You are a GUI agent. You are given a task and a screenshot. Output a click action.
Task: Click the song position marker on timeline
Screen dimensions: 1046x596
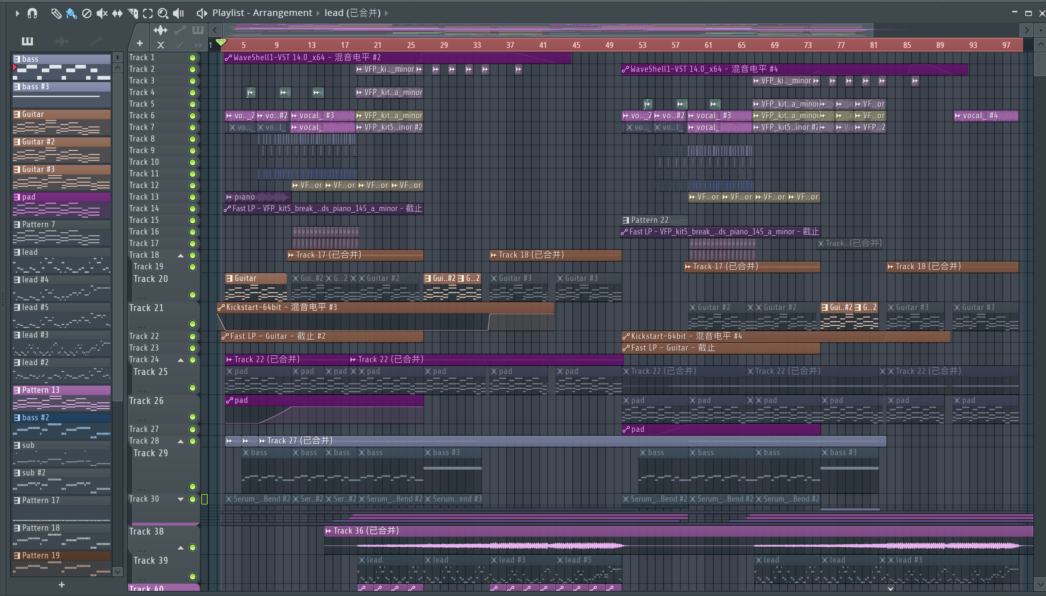[221, 42]
